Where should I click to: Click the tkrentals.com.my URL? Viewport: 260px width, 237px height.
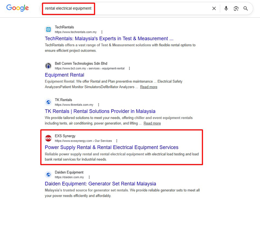[x=74, y=105]
